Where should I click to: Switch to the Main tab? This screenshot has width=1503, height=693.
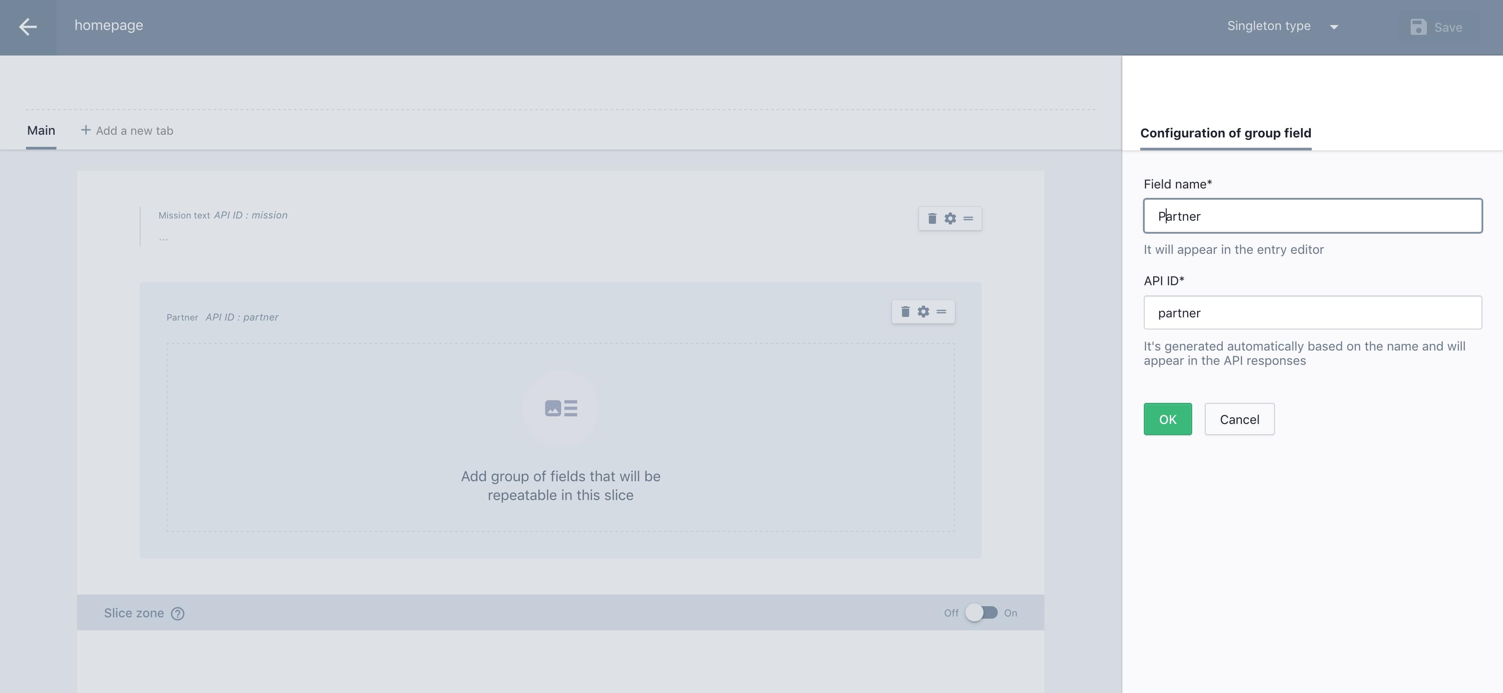click(41, 130)
